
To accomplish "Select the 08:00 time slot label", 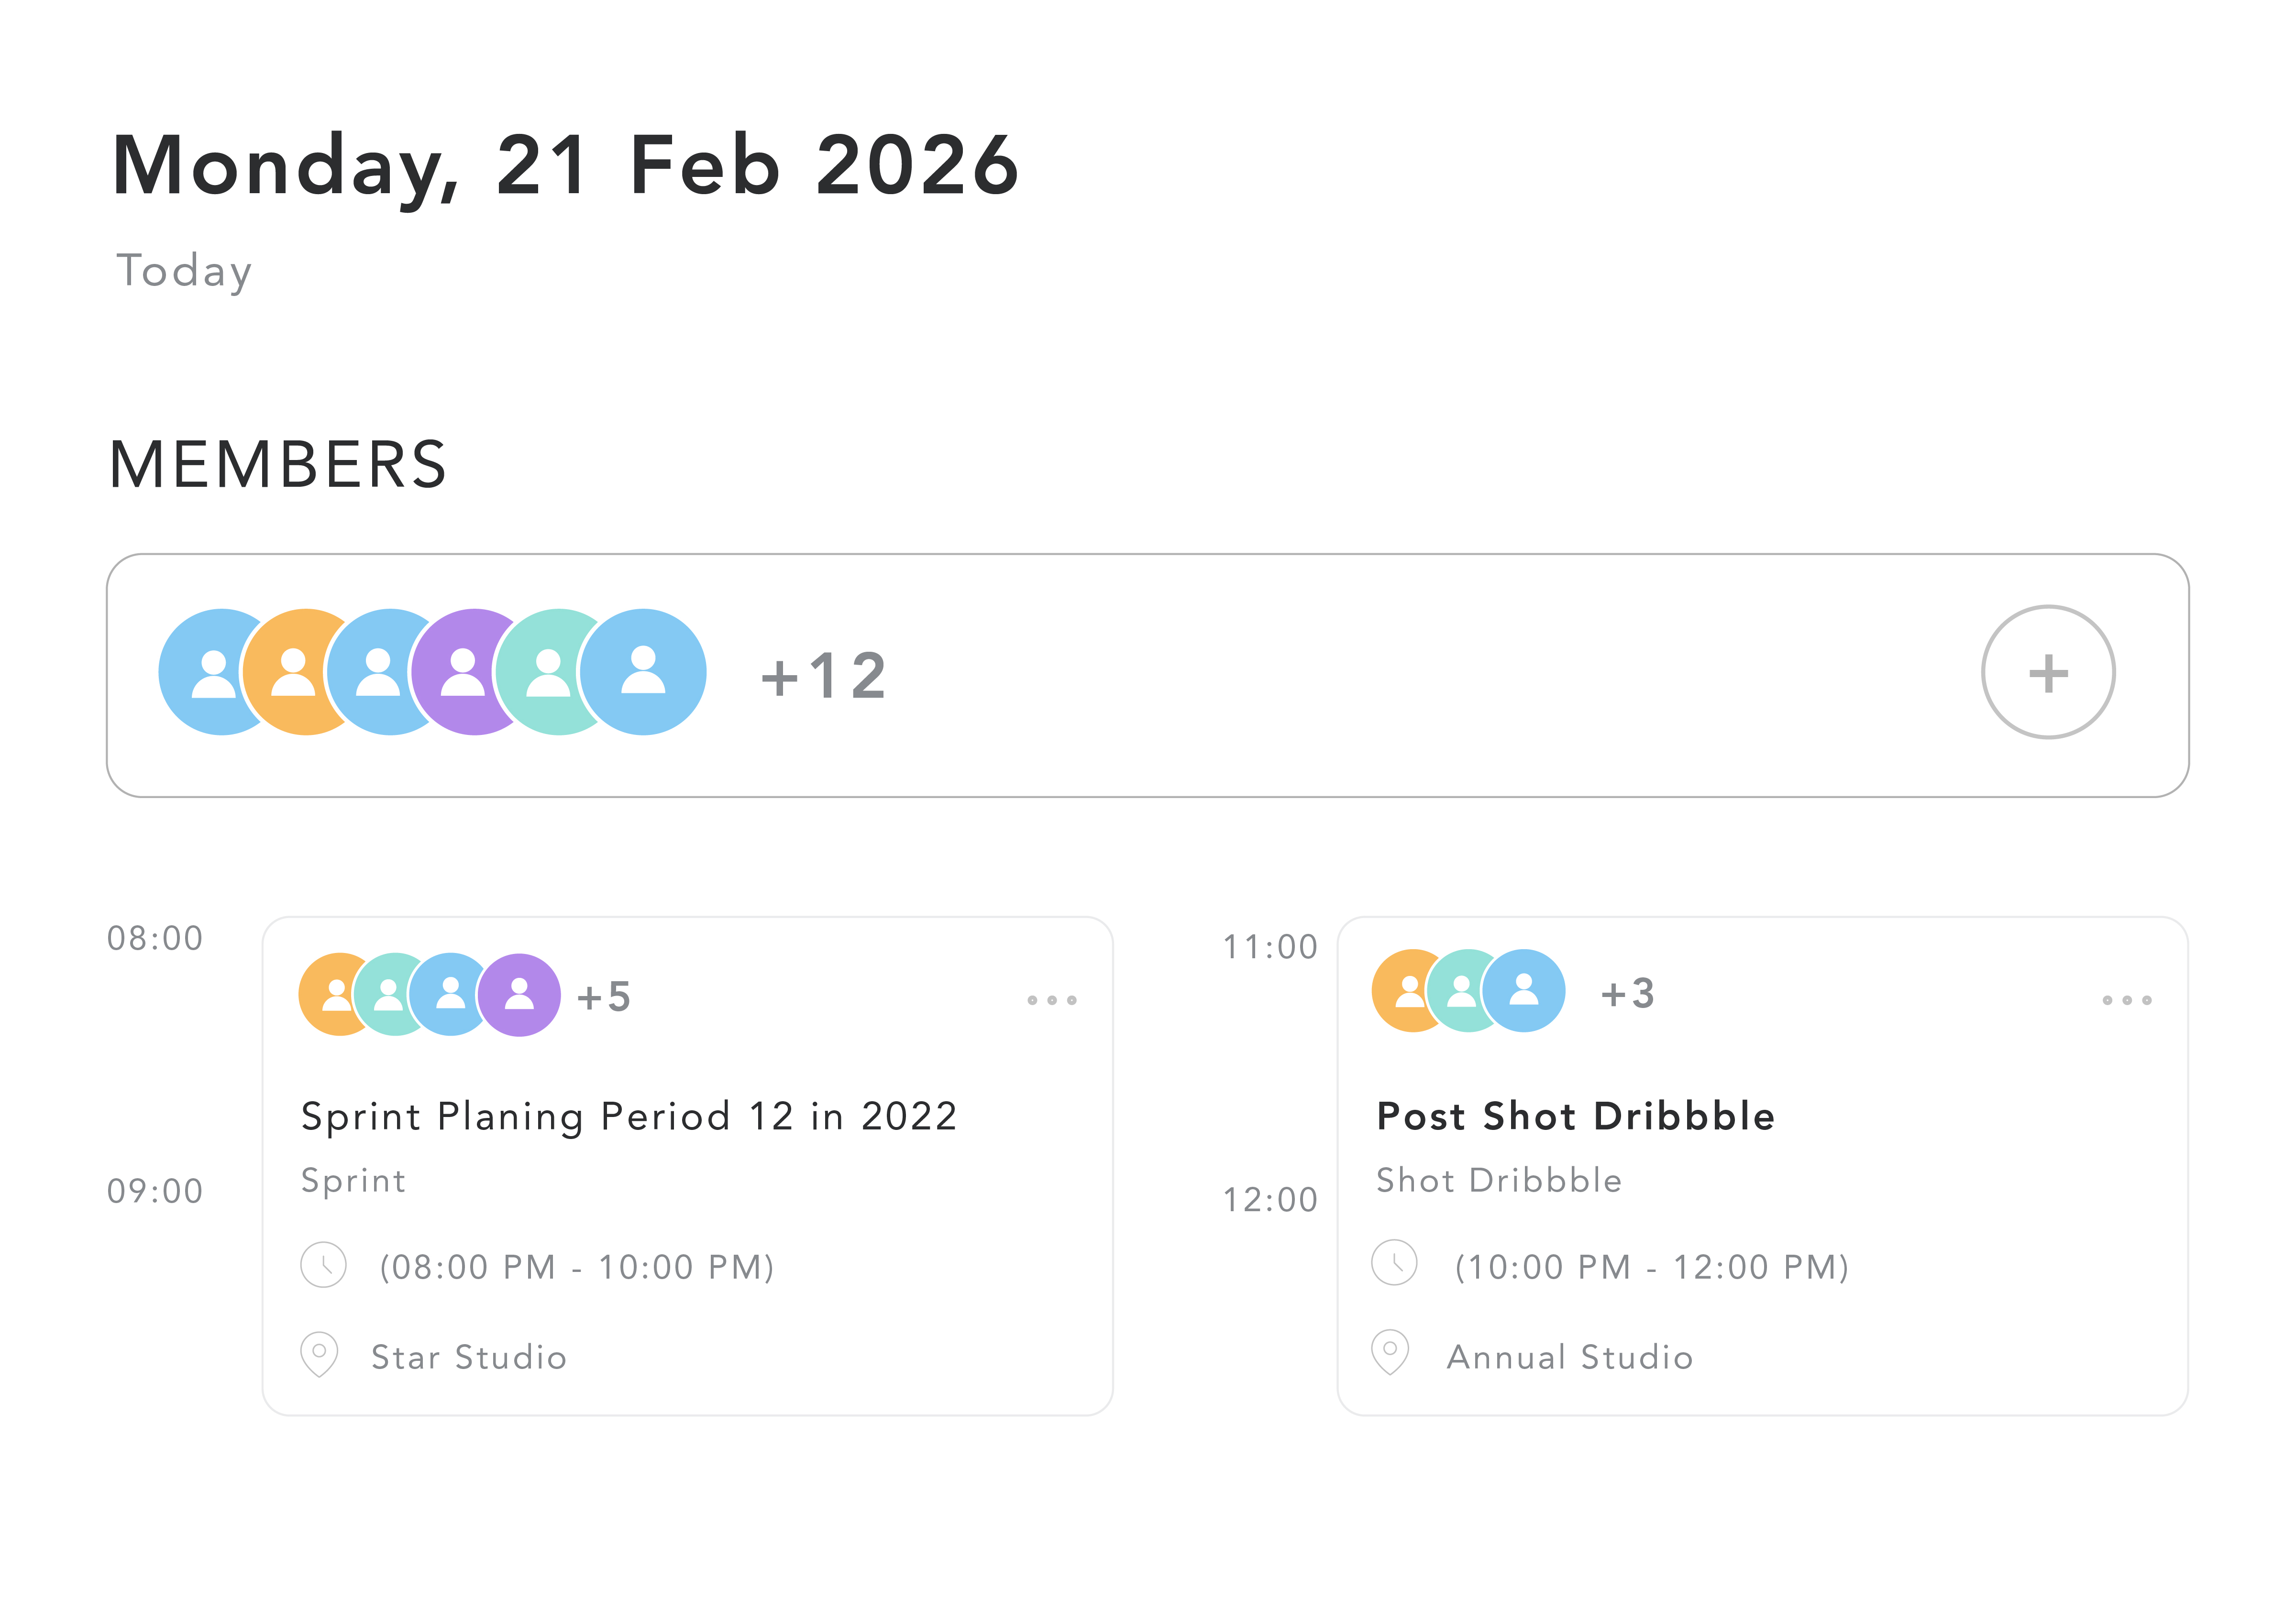I will pyautogui.click(x=155, y=939).
